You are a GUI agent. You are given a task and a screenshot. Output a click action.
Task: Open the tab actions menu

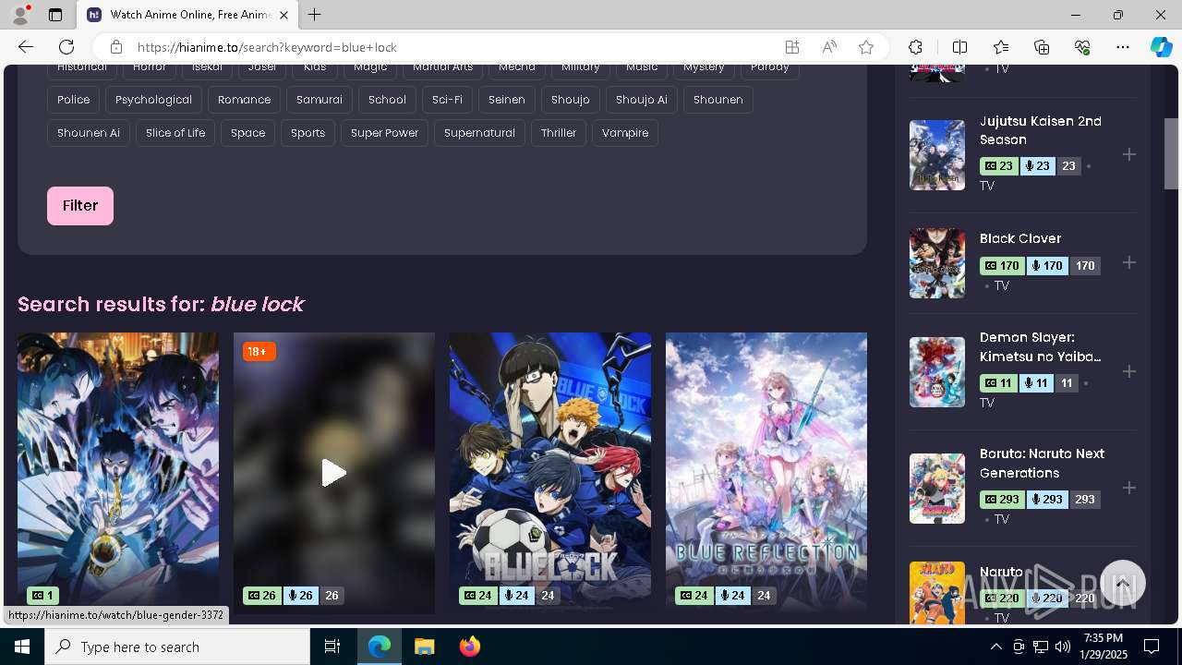click(x=55, y=15)
